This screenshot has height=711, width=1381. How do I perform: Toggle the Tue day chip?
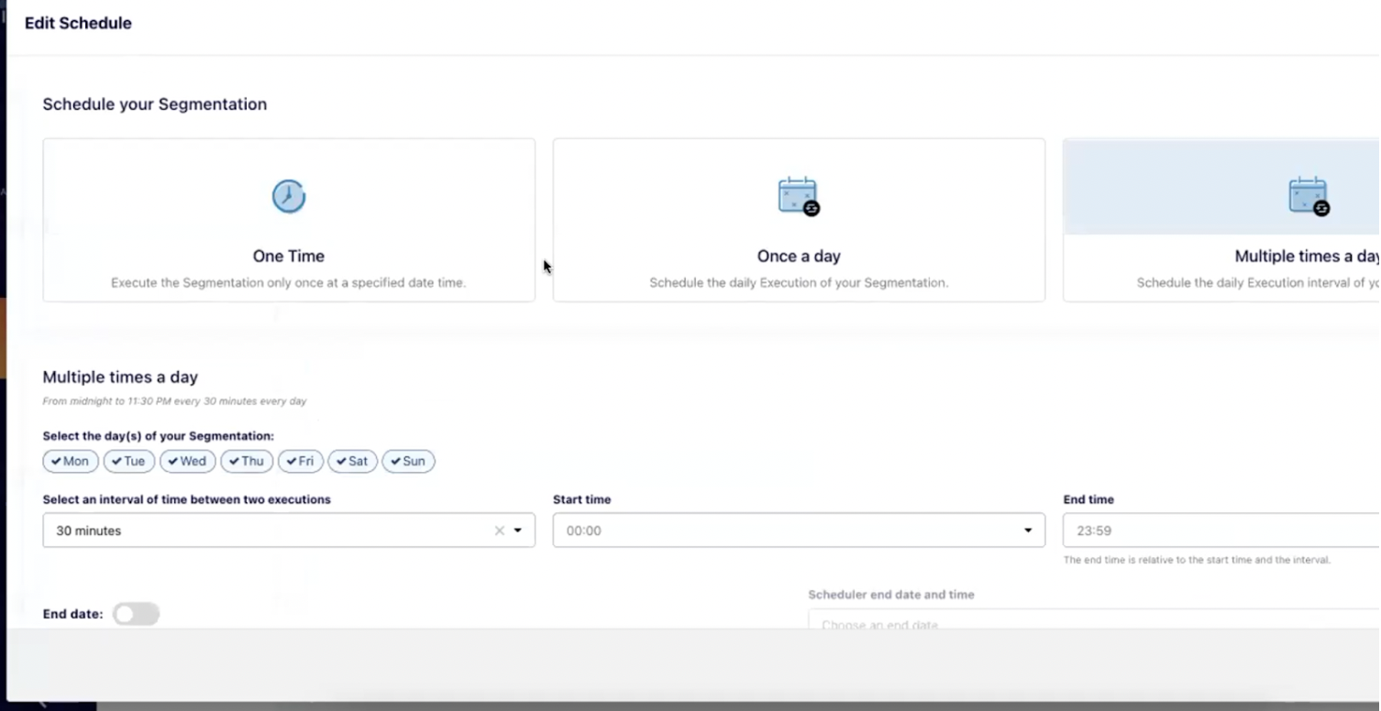click(129, 461)
